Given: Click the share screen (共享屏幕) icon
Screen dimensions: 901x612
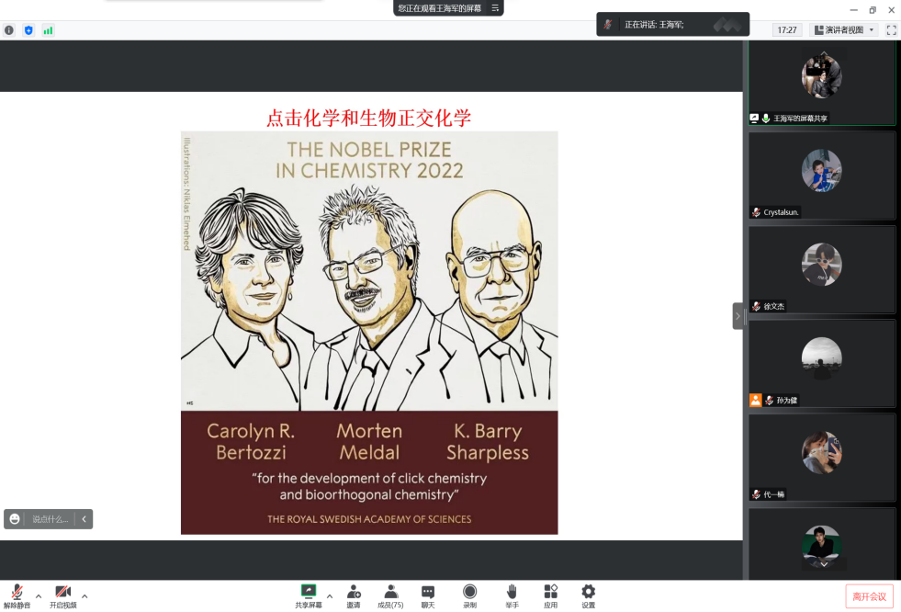Looking at the screenshot, I should 309,593.
